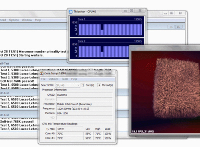Image resolution: width=200 pixels, height=147 pixels.
Task: Open the Window menu in Prime95 window
Action: click(x=27, y=20)
